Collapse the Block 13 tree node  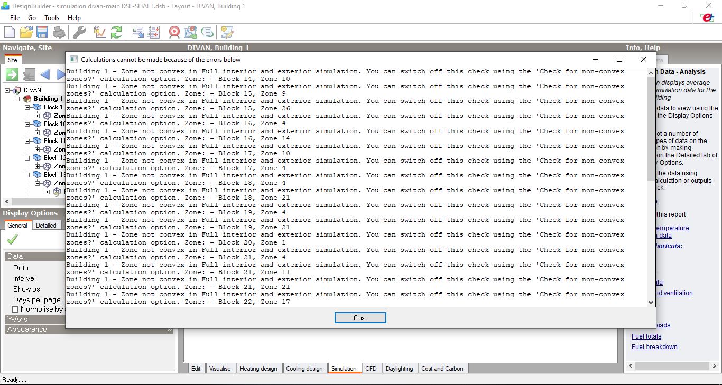tap(27, 175)
